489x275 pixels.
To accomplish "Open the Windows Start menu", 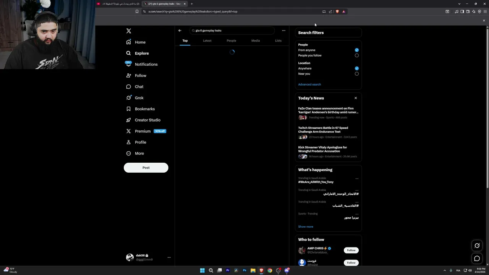I will coord(202,270).
